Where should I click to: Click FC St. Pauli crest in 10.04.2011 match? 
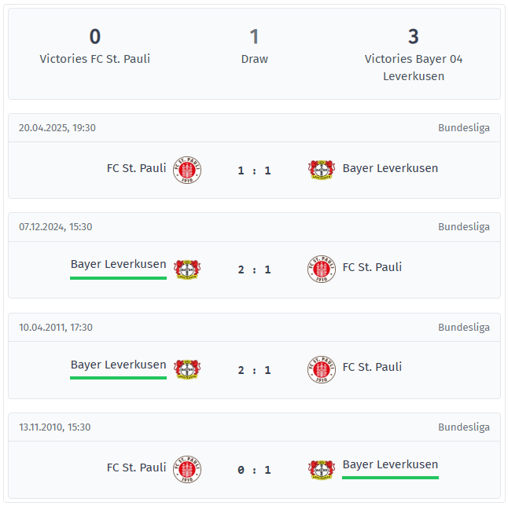(x=322, y=369)
